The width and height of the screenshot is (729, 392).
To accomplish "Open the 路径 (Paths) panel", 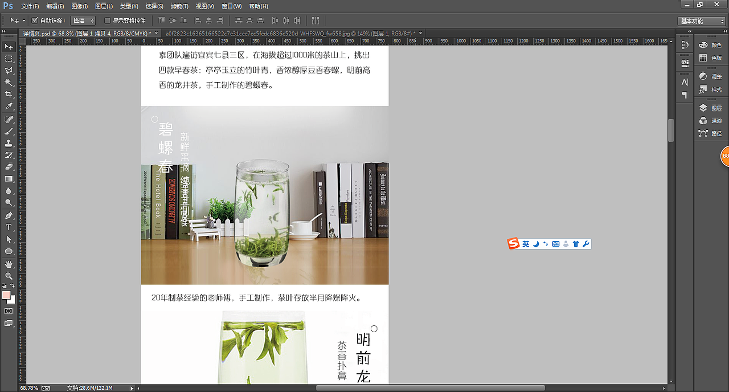I will point(711,132).
